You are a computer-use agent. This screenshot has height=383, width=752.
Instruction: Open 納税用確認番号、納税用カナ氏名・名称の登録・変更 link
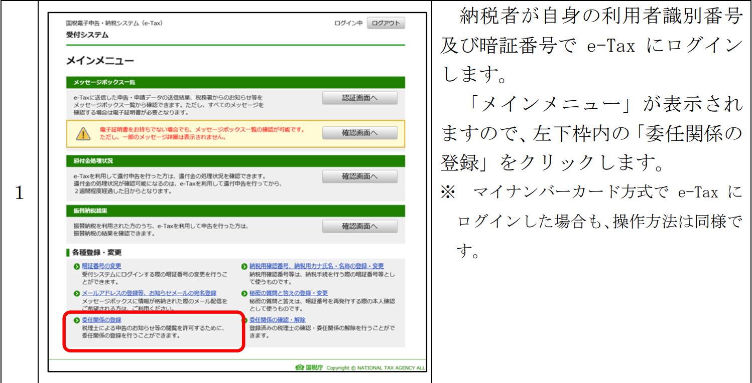316,266
